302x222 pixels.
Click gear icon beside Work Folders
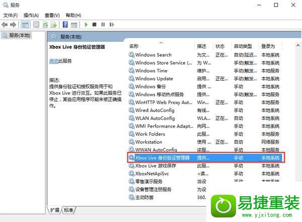point(131,134)
